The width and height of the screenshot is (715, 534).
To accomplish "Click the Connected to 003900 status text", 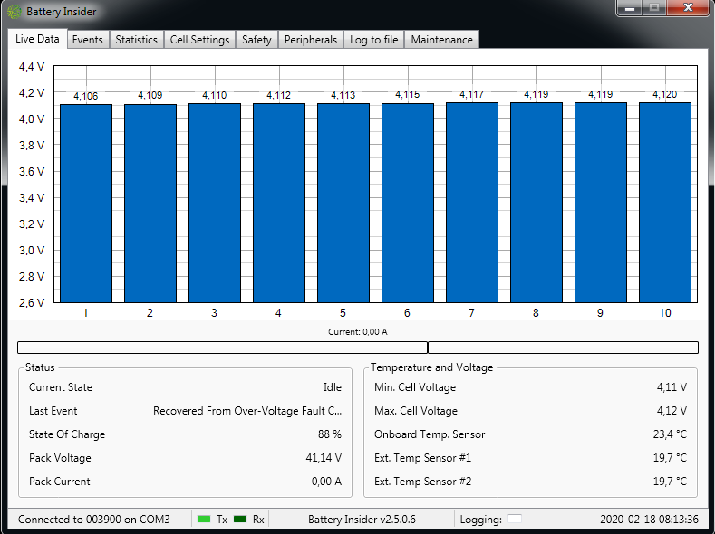I will pos(94,520).
